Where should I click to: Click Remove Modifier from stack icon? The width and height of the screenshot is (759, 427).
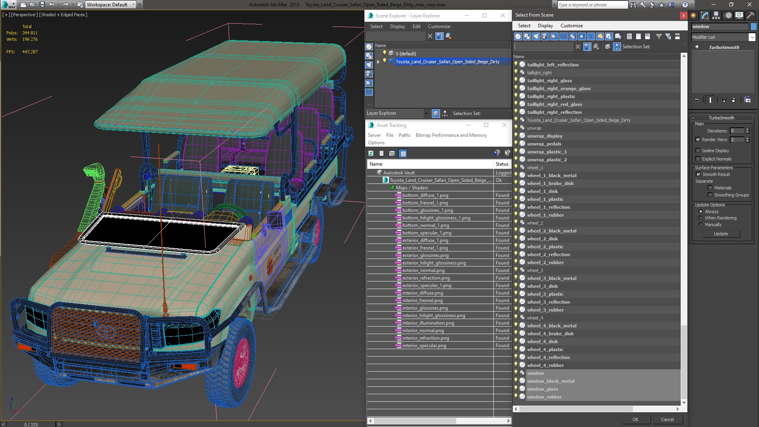(x=734, y=100)
